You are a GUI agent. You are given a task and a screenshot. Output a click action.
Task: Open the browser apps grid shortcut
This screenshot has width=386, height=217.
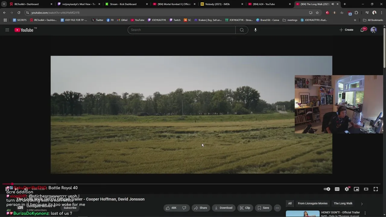[x=5, y=20]
